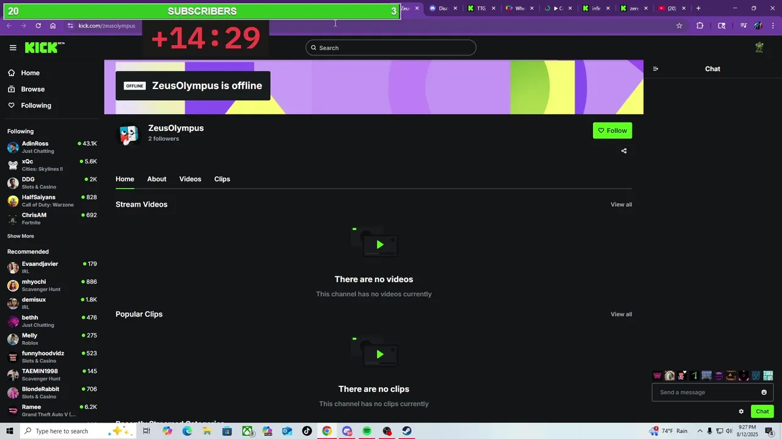782x439 pixels.
Task: Open the chat emoji picker
Action: [x=764, y=392]
